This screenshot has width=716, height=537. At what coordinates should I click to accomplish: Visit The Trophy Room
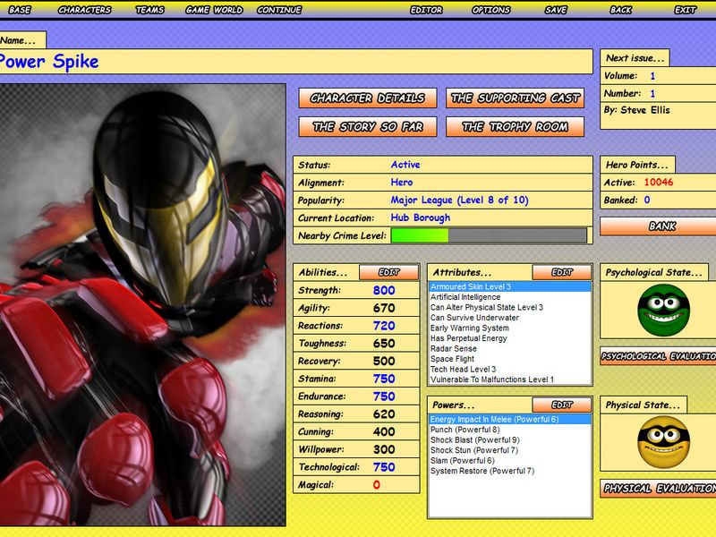pyautogui.click(x=516, y=126)
